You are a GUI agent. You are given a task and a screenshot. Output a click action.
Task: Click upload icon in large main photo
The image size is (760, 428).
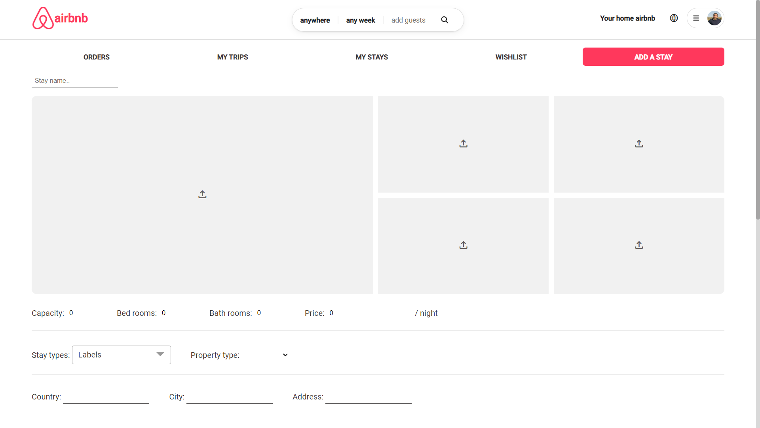click(x=202, y=194)
